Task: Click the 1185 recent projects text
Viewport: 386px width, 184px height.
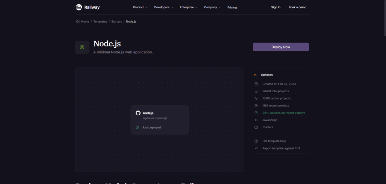Action: (276, 106)
